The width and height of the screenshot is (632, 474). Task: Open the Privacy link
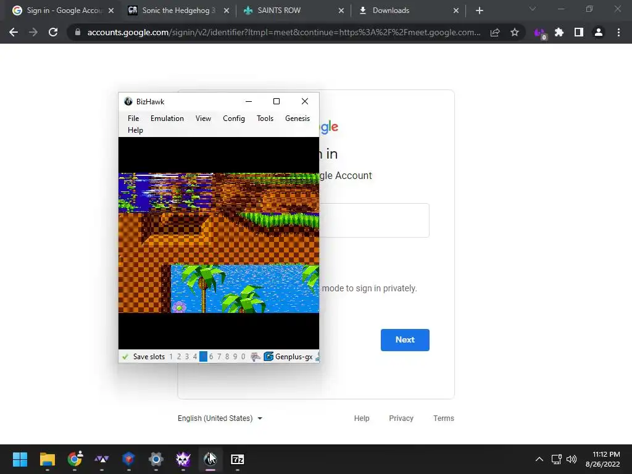(401, 418)
